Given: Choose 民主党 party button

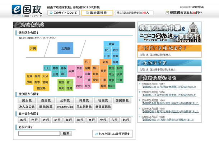Looking at the screenshot, I should (27, 100).
